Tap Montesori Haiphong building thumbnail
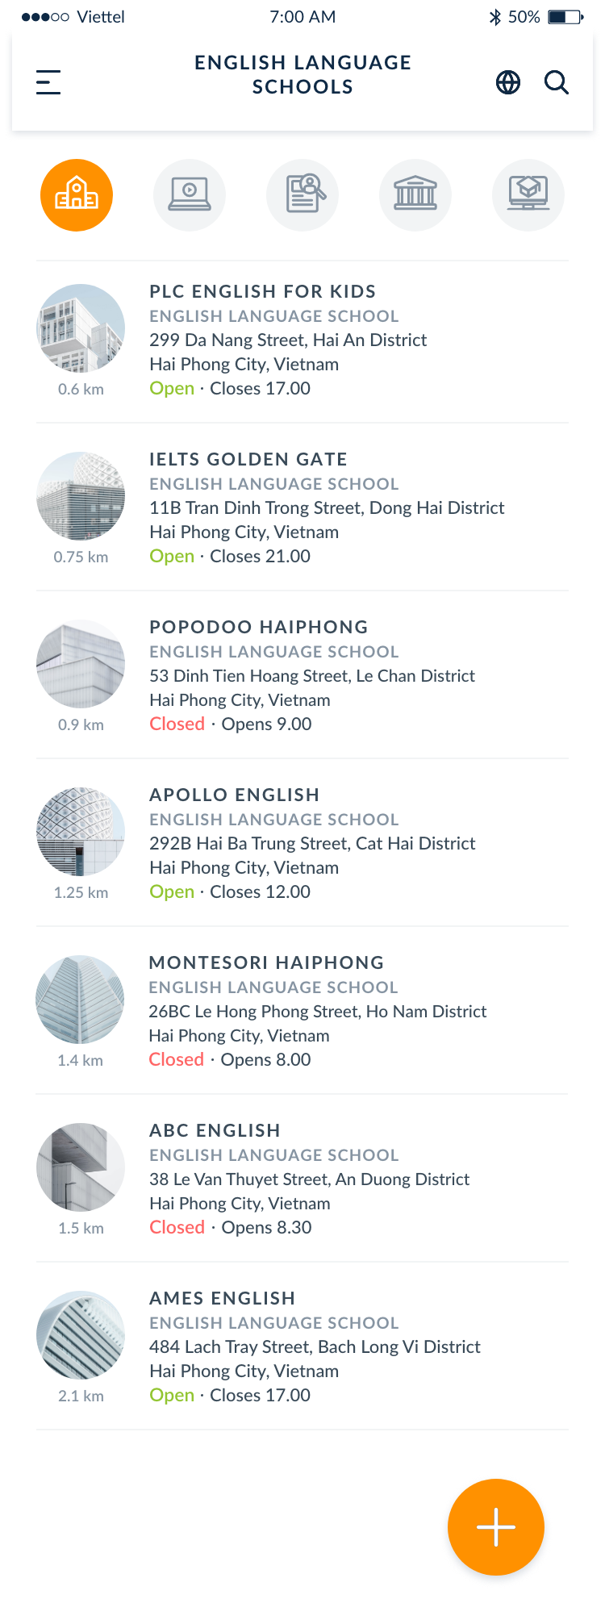This screenshot has width=605, height=1624. [x=81, y=1000]
